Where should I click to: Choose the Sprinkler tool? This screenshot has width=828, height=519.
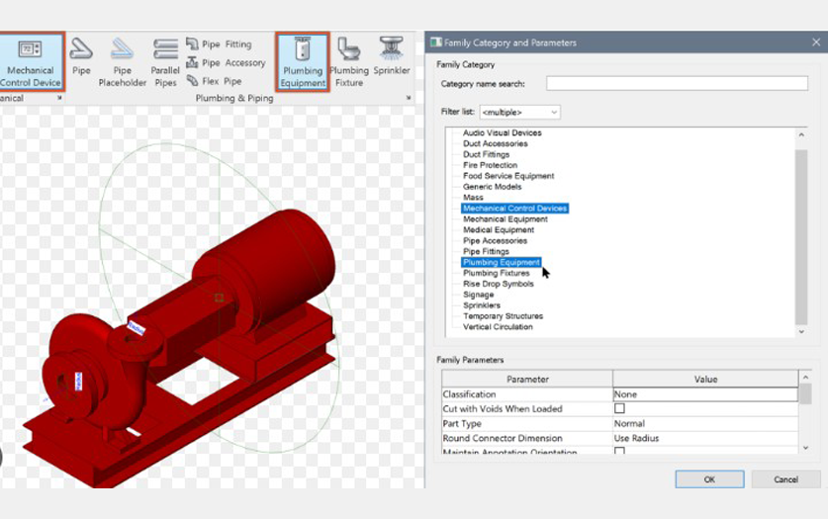tap(393, 59)
